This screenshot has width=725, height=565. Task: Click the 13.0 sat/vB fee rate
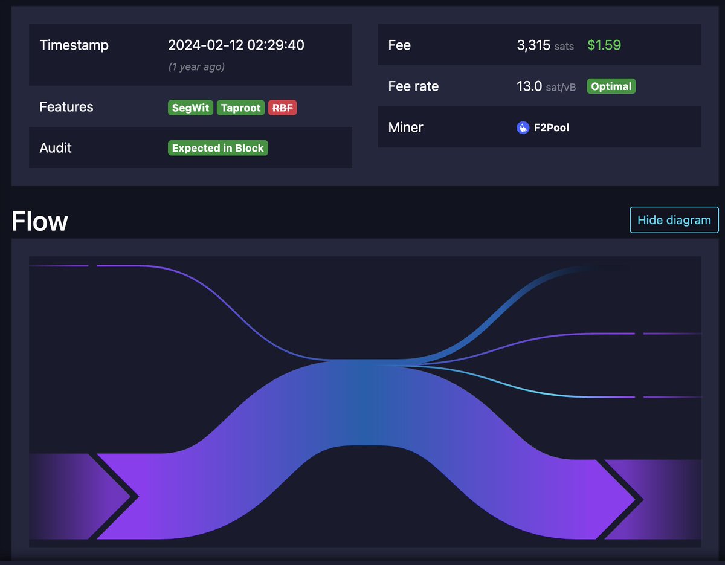tap(547, 86)
